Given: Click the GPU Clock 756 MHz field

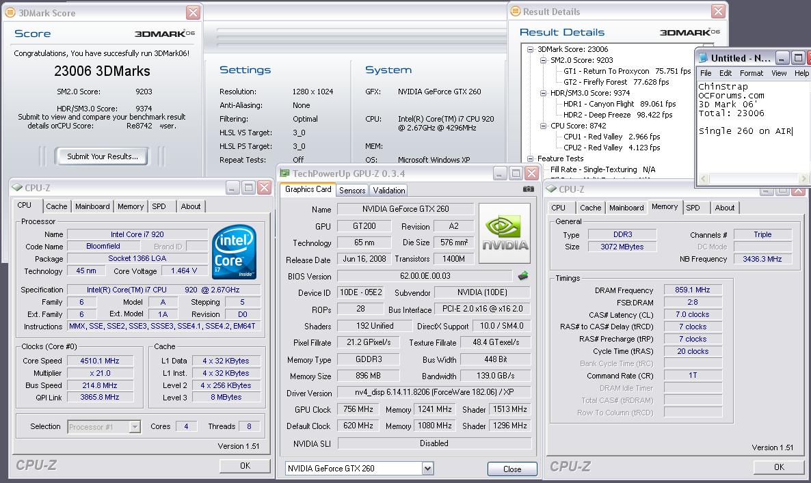Looking at the screenshot, I should click(358, 409).
